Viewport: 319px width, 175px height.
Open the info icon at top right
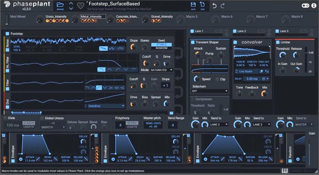[314, 5]
